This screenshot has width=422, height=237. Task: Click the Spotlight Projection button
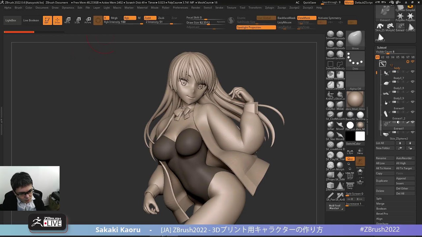256,27
